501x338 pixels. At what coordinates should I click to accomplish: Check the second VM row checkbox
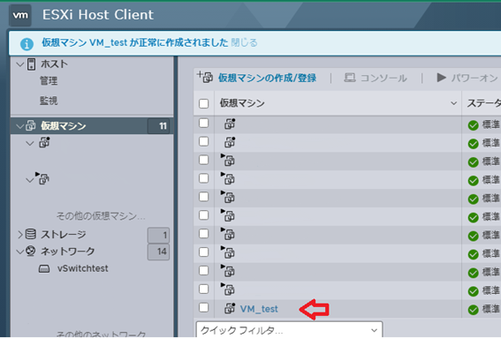click(203, 141)
